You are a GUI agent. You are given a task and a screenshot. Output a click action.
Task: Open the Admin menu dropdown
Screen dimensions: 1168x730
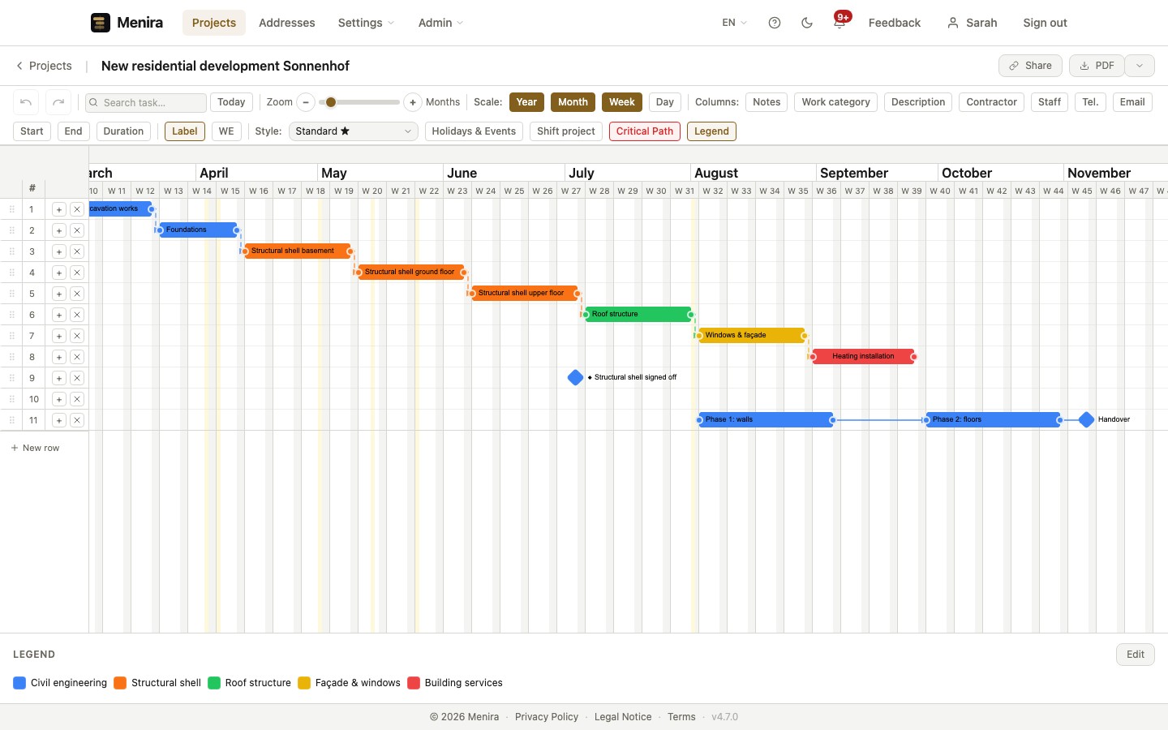point(440,23)
